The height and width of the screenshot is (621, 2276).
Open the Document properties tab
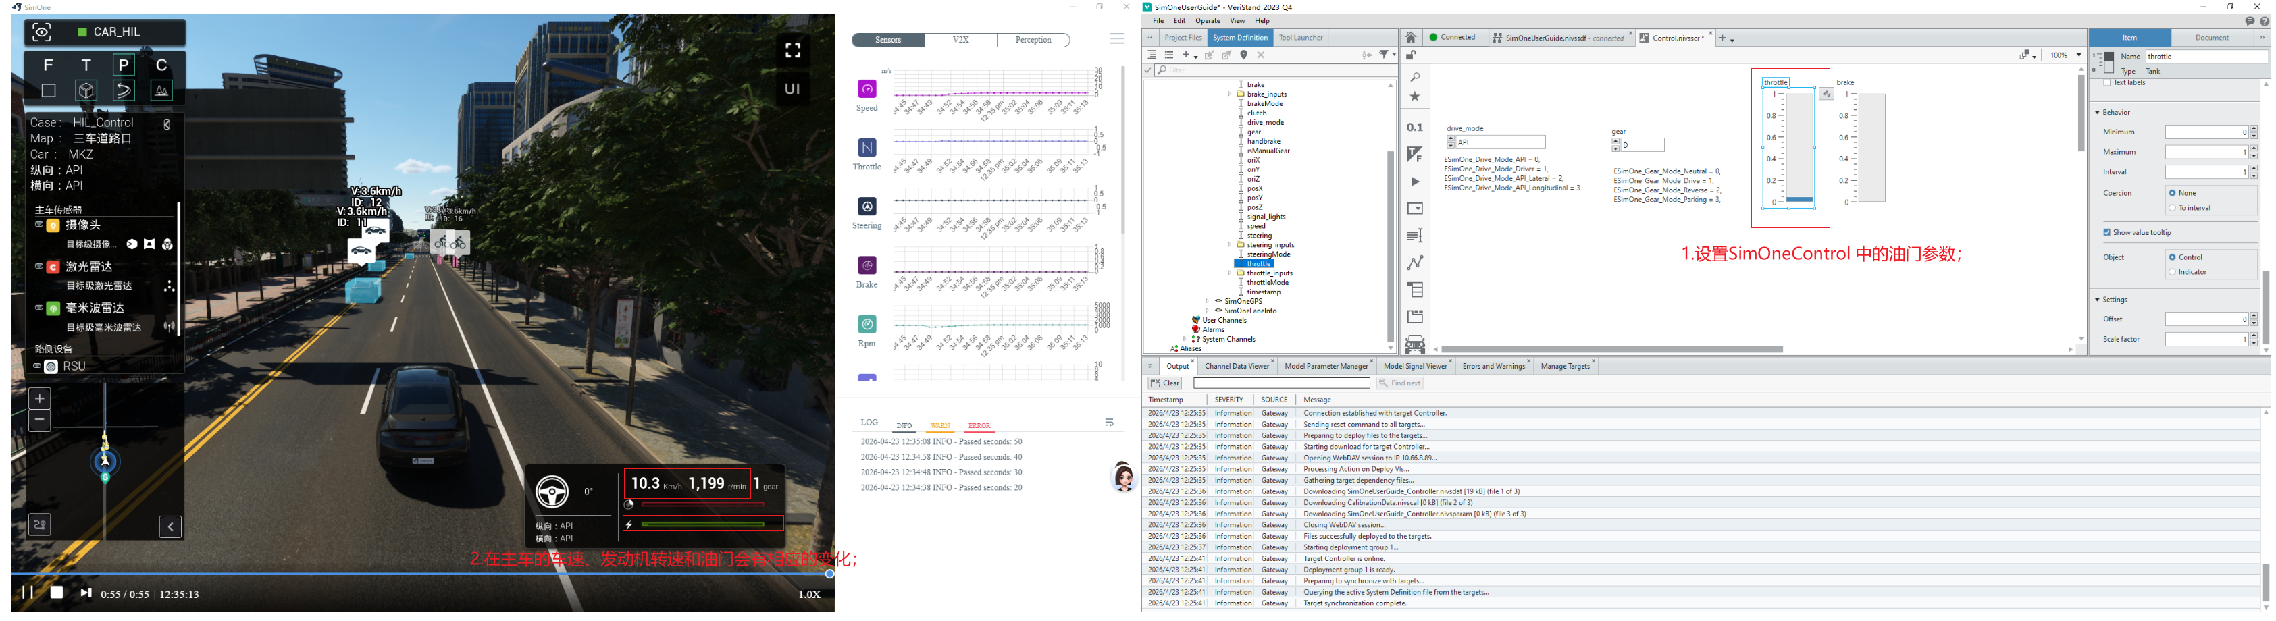pos(2211,38)
